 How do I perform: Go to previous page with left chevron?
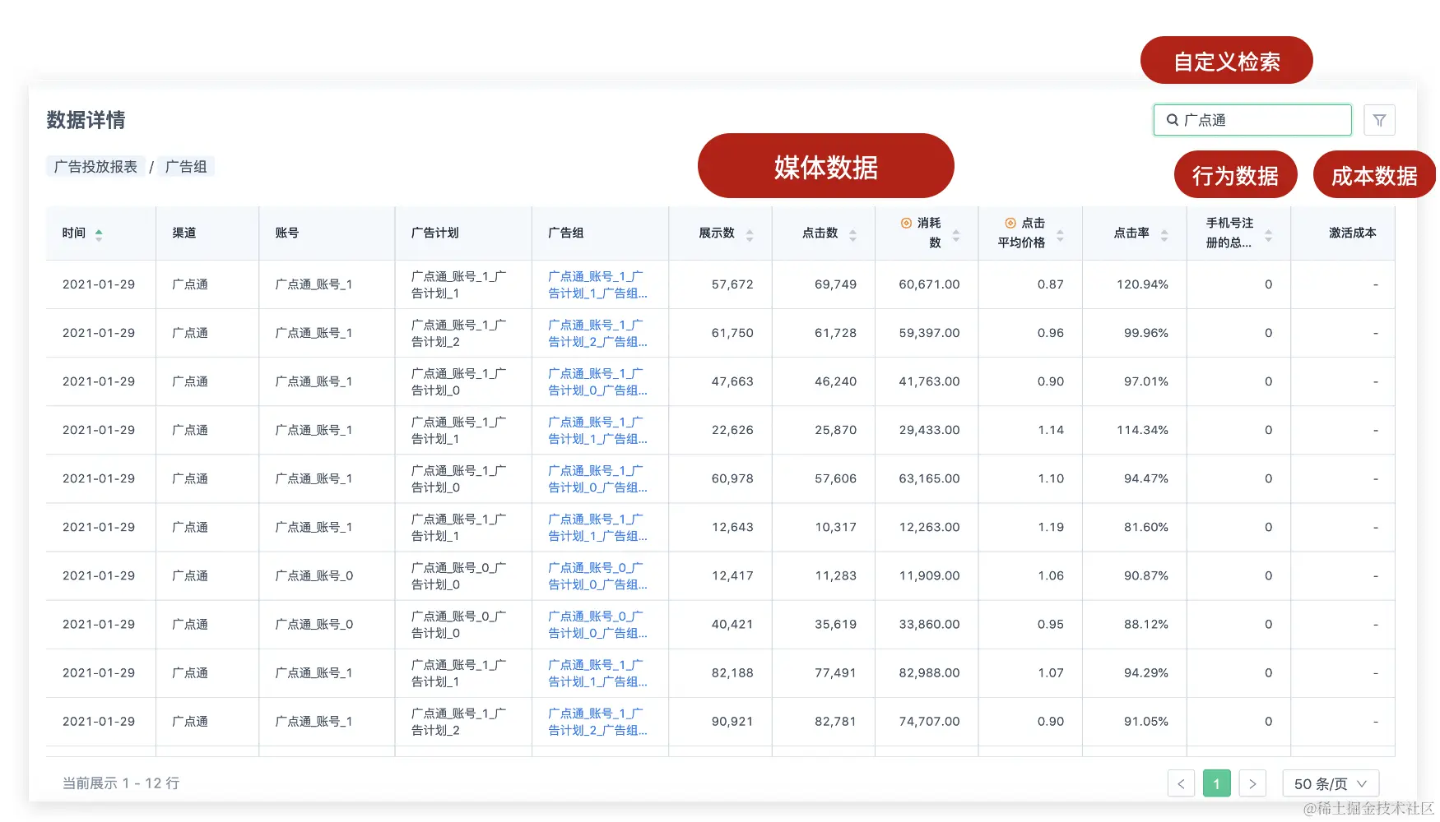click(1181, 783)
